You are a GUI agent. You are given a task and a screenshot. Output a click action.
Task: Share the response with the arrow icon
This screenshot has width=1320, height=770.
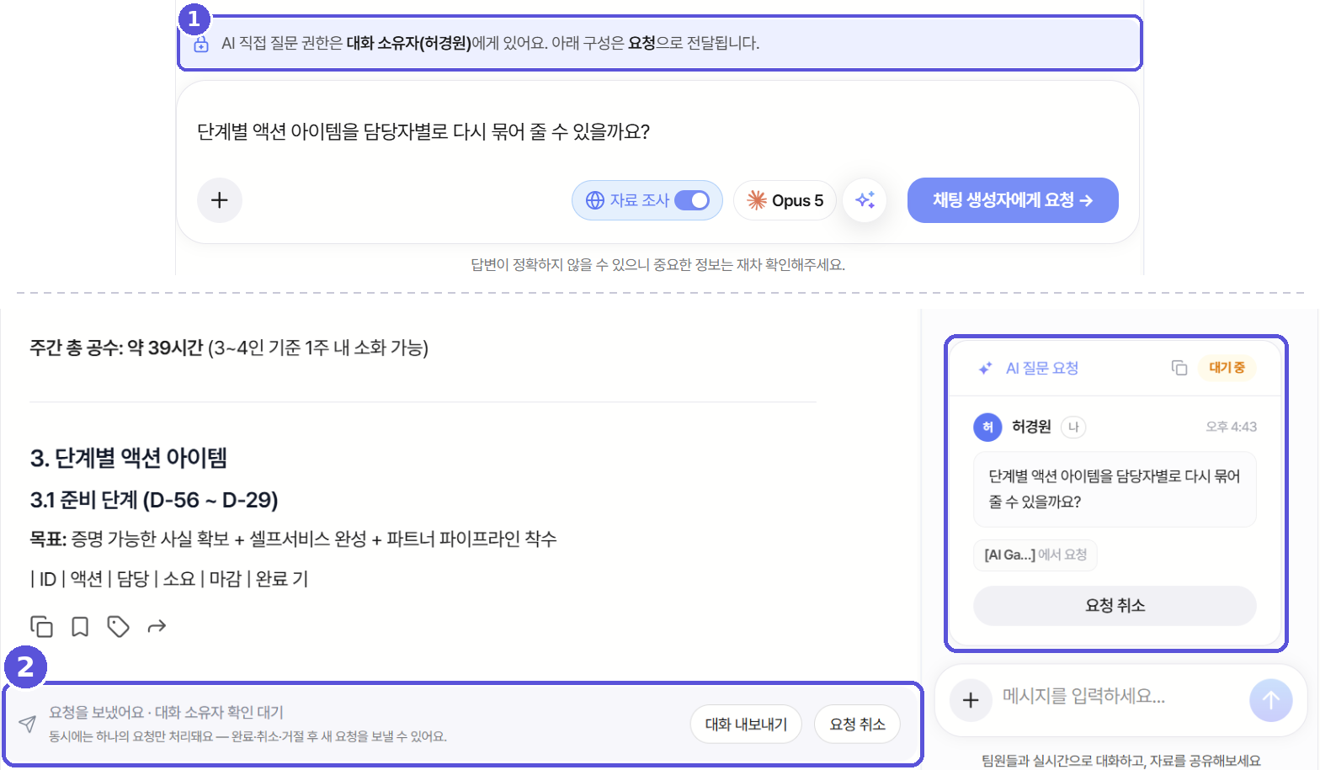coord(157,627)
